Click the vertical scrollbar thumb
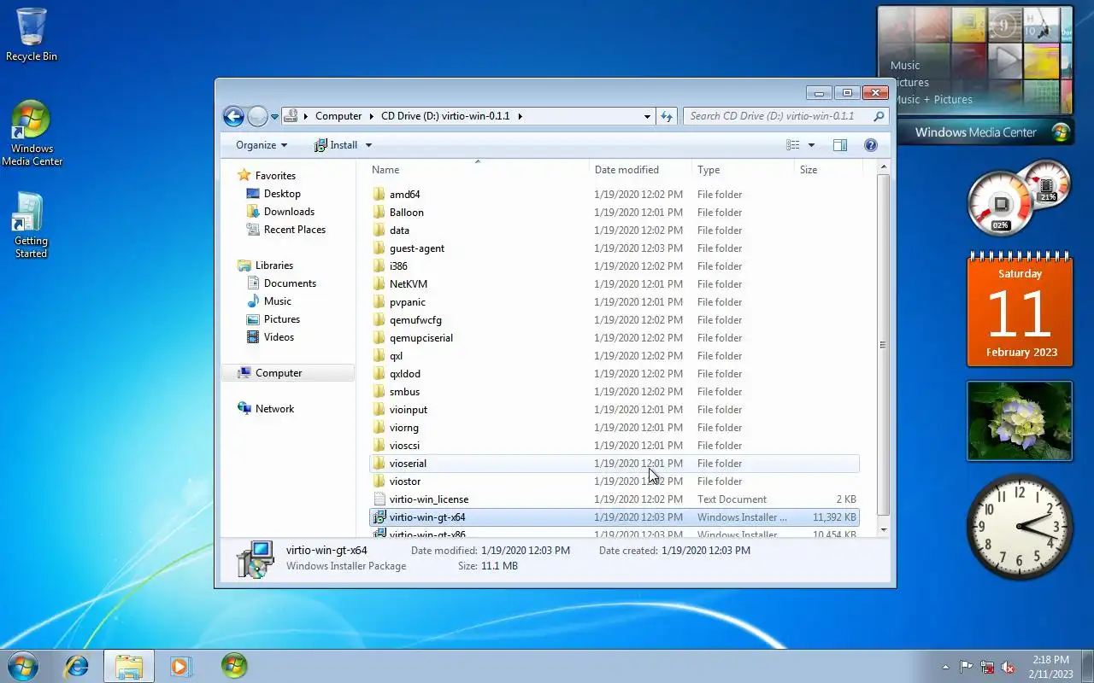The image size is (1094, 683). 883,345
